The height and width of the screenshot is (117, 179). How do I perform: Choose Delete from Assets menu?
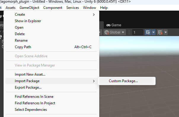coord(51,34)
